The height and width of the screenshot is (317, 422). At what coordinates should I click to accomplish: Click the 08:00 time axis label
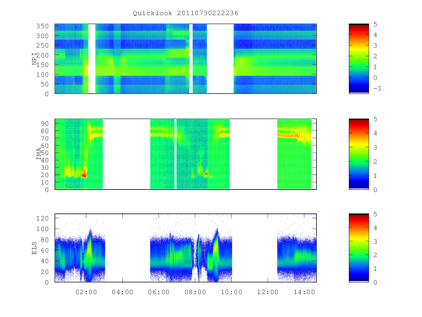195,292
